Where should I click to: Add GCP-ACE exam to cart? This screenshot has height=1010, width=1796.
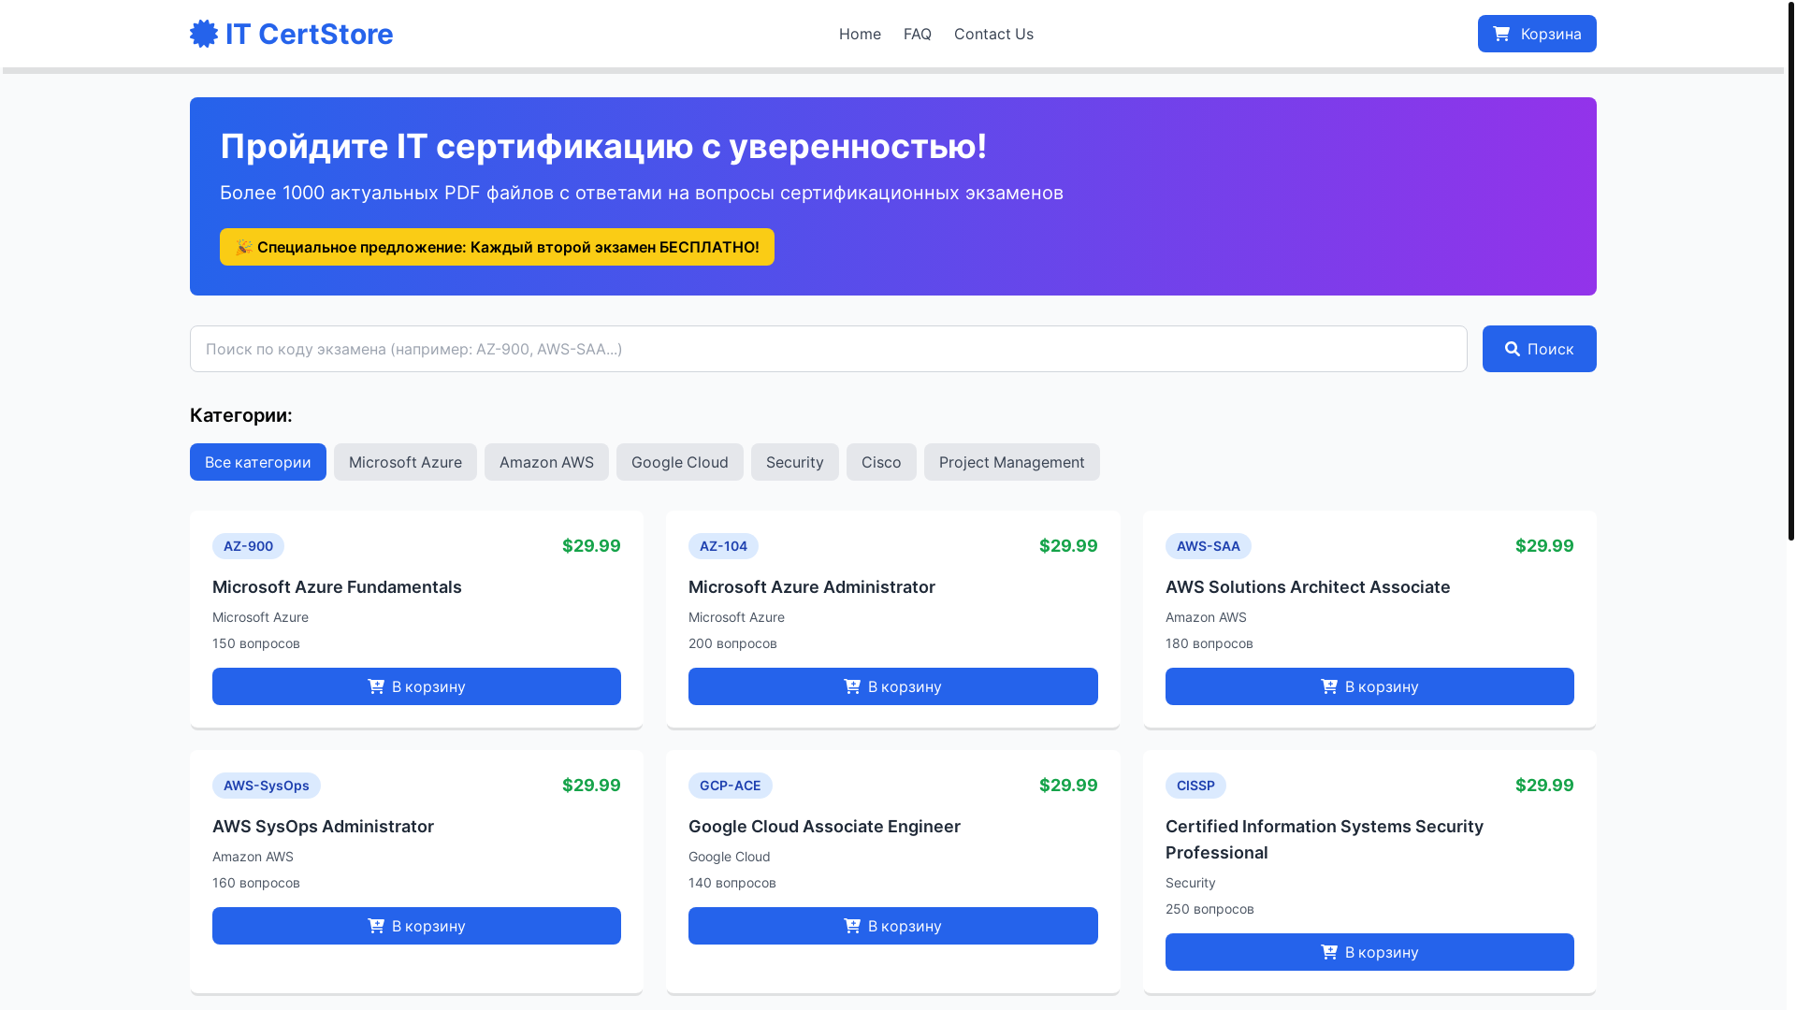pyautogui.click(x=893, y=926)
